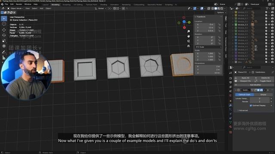
Task: Open the Edit menu
Action: [x=12, y=4]
